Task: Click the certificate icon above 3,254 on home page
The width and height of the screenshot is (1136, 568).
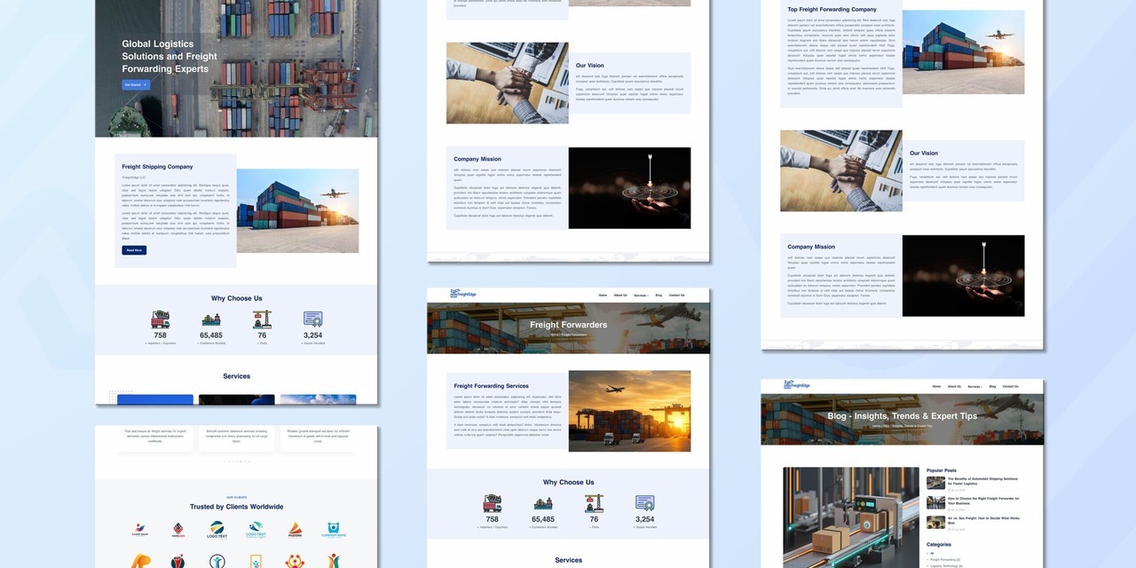Action: 312,319
